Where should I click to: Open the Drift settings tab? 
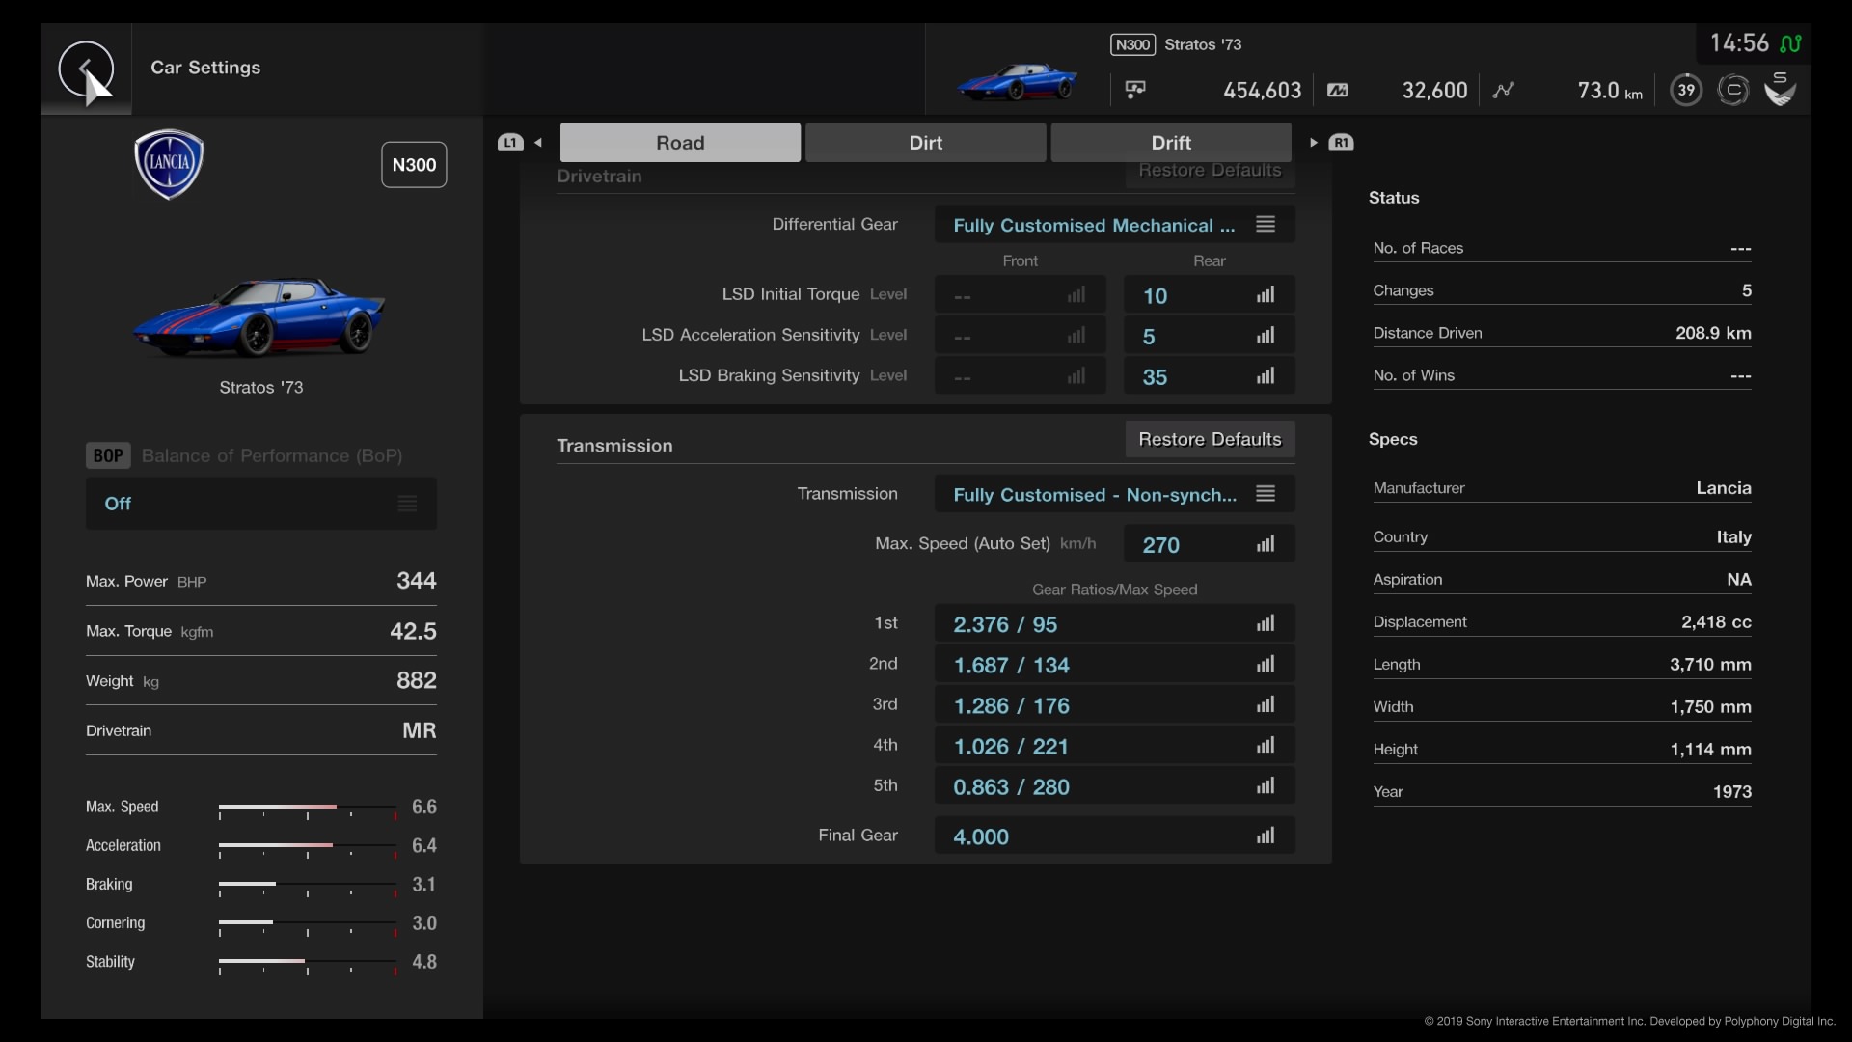point(1171,142)
